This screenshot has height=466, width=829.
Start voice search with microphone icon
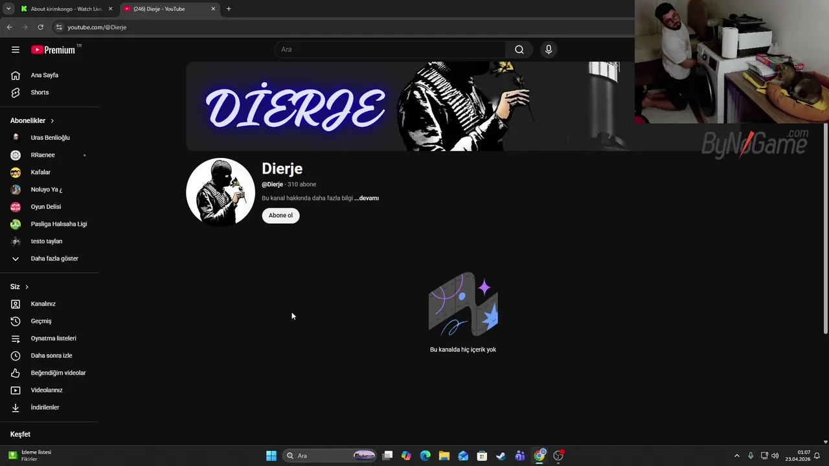549,49
